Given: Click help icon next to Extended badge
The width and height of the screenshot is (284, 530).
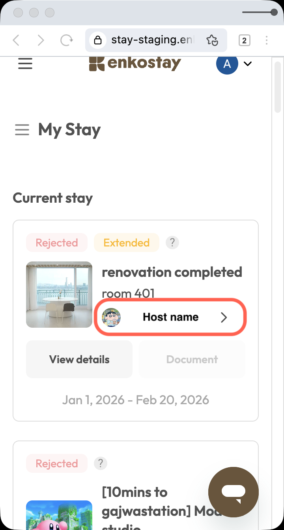Looking at the screenshot, I should click(x=172, y=243).
